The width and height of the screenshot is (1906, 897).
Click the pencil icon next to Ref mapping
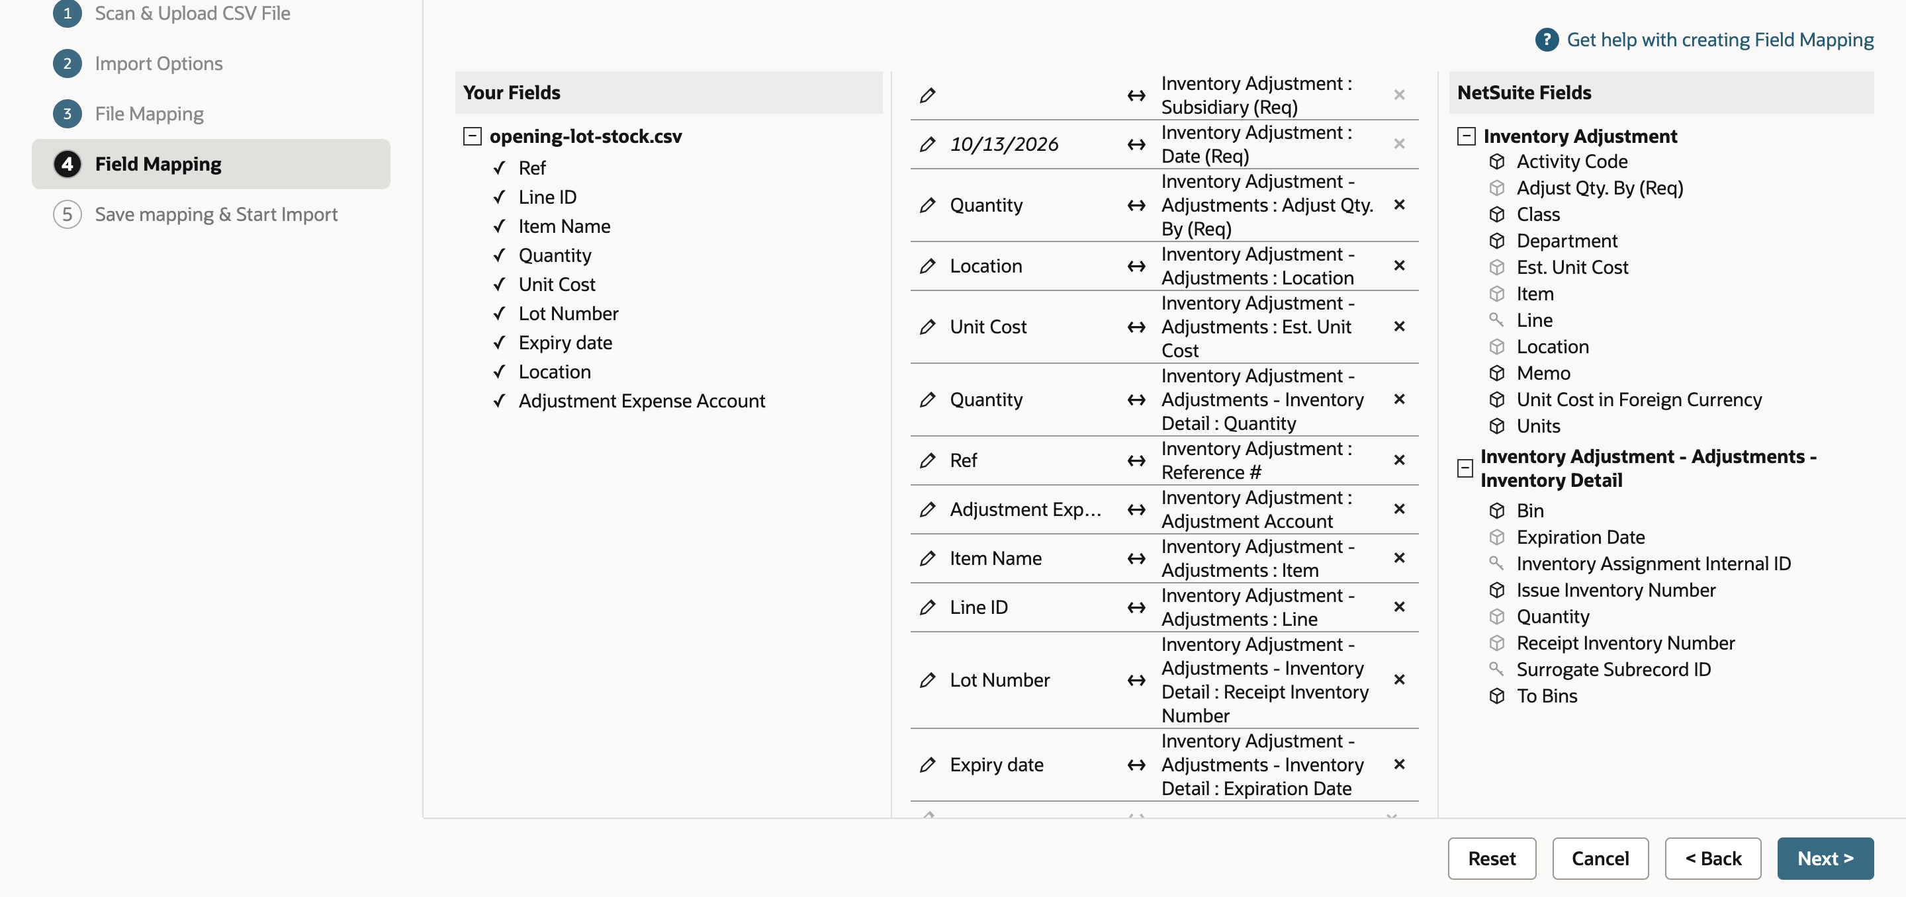pyautogui.click(x=927, y=460)
